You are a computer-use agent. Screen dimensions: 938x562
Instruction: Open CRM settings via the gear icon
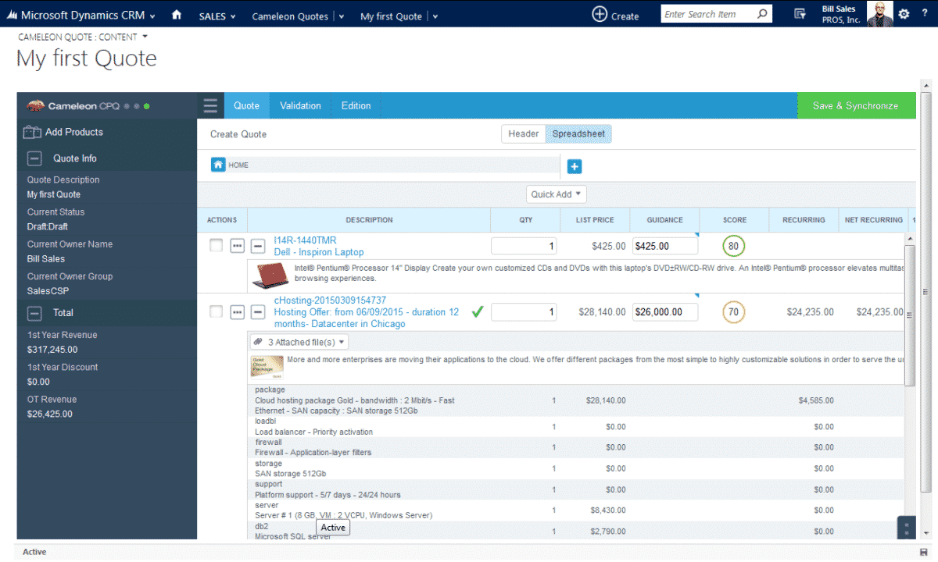coord(904,13)
